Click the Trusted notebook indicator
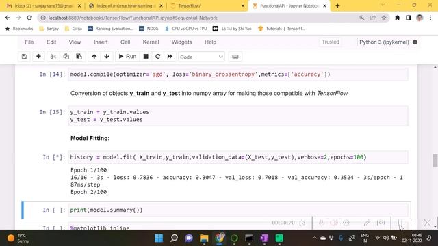Screen dimensions: 438x246 click(331, 42)
